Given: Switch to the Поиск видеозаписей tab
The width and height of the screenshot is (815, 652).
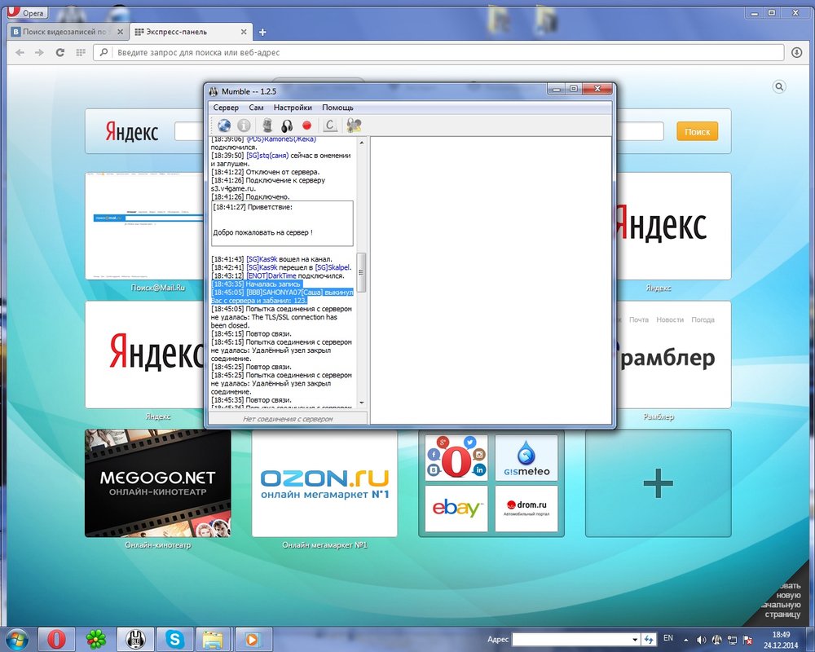Looking at the screenshot, I should [67, 32].
